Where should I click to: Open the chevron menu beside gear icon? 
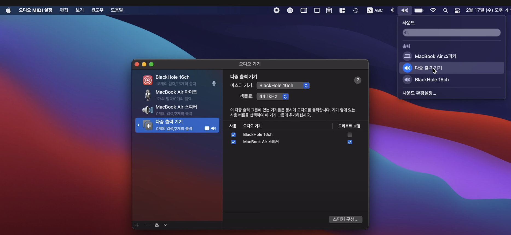tap(165, 225)
